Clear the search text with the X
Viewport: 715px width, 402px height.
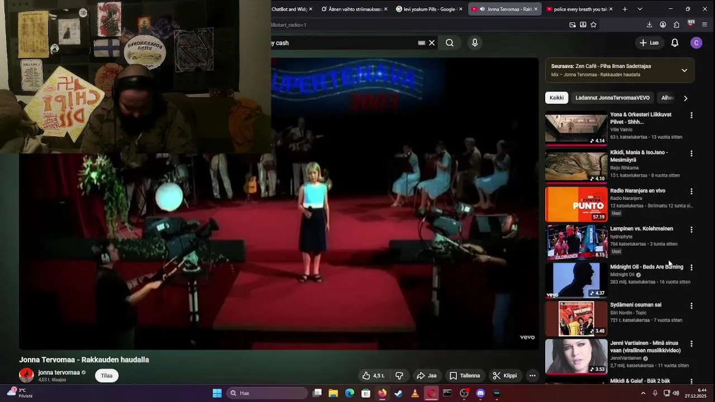[432, 43]
